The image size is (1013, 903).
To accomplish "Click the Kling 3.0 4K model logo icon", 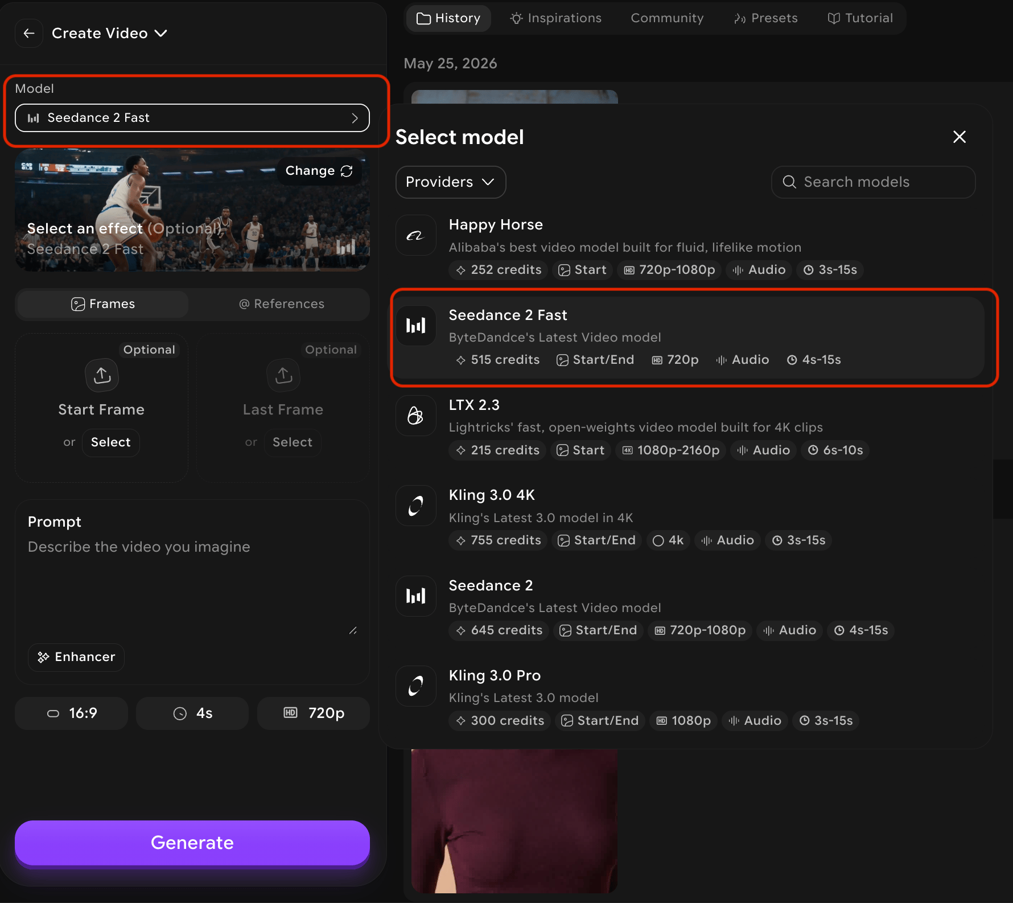I will click(416, 506).
